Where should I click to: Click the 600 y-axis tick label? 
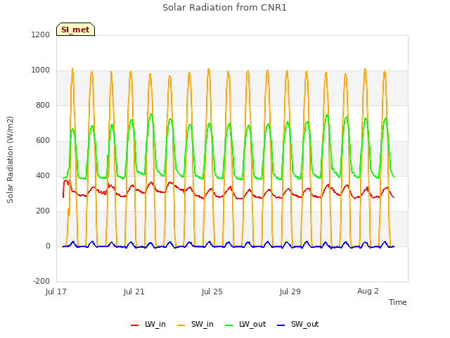(43, 141)
